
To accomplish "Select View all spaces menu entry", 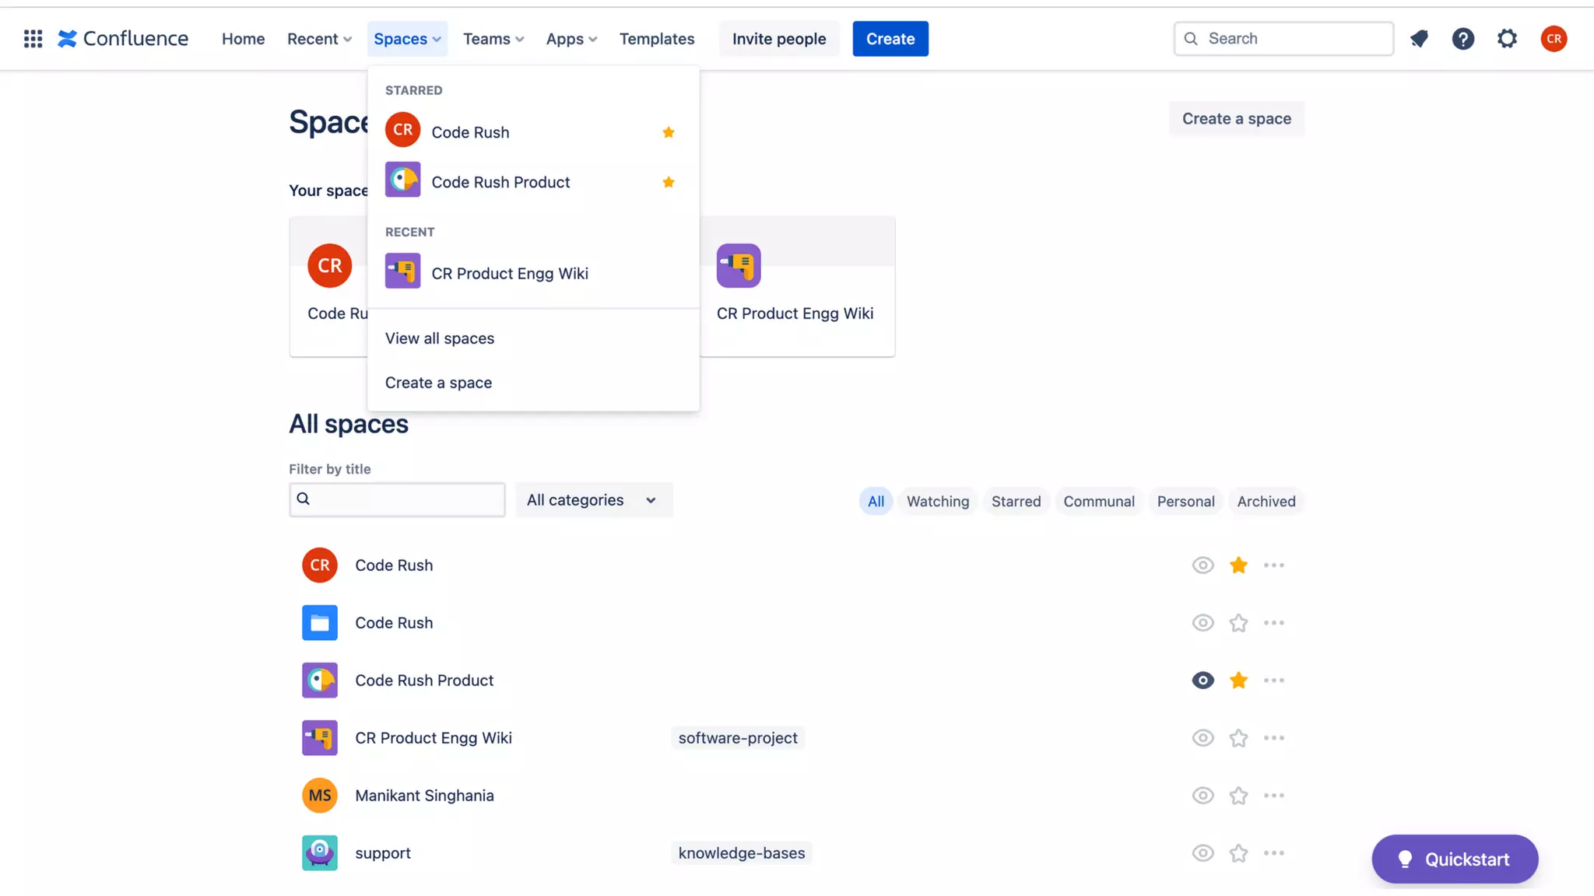I will [x=439, y=338].
